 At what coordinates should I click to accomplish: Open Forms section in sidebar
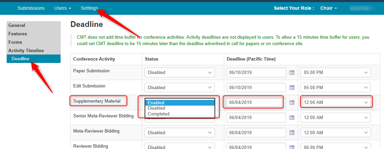coord(15,42)
